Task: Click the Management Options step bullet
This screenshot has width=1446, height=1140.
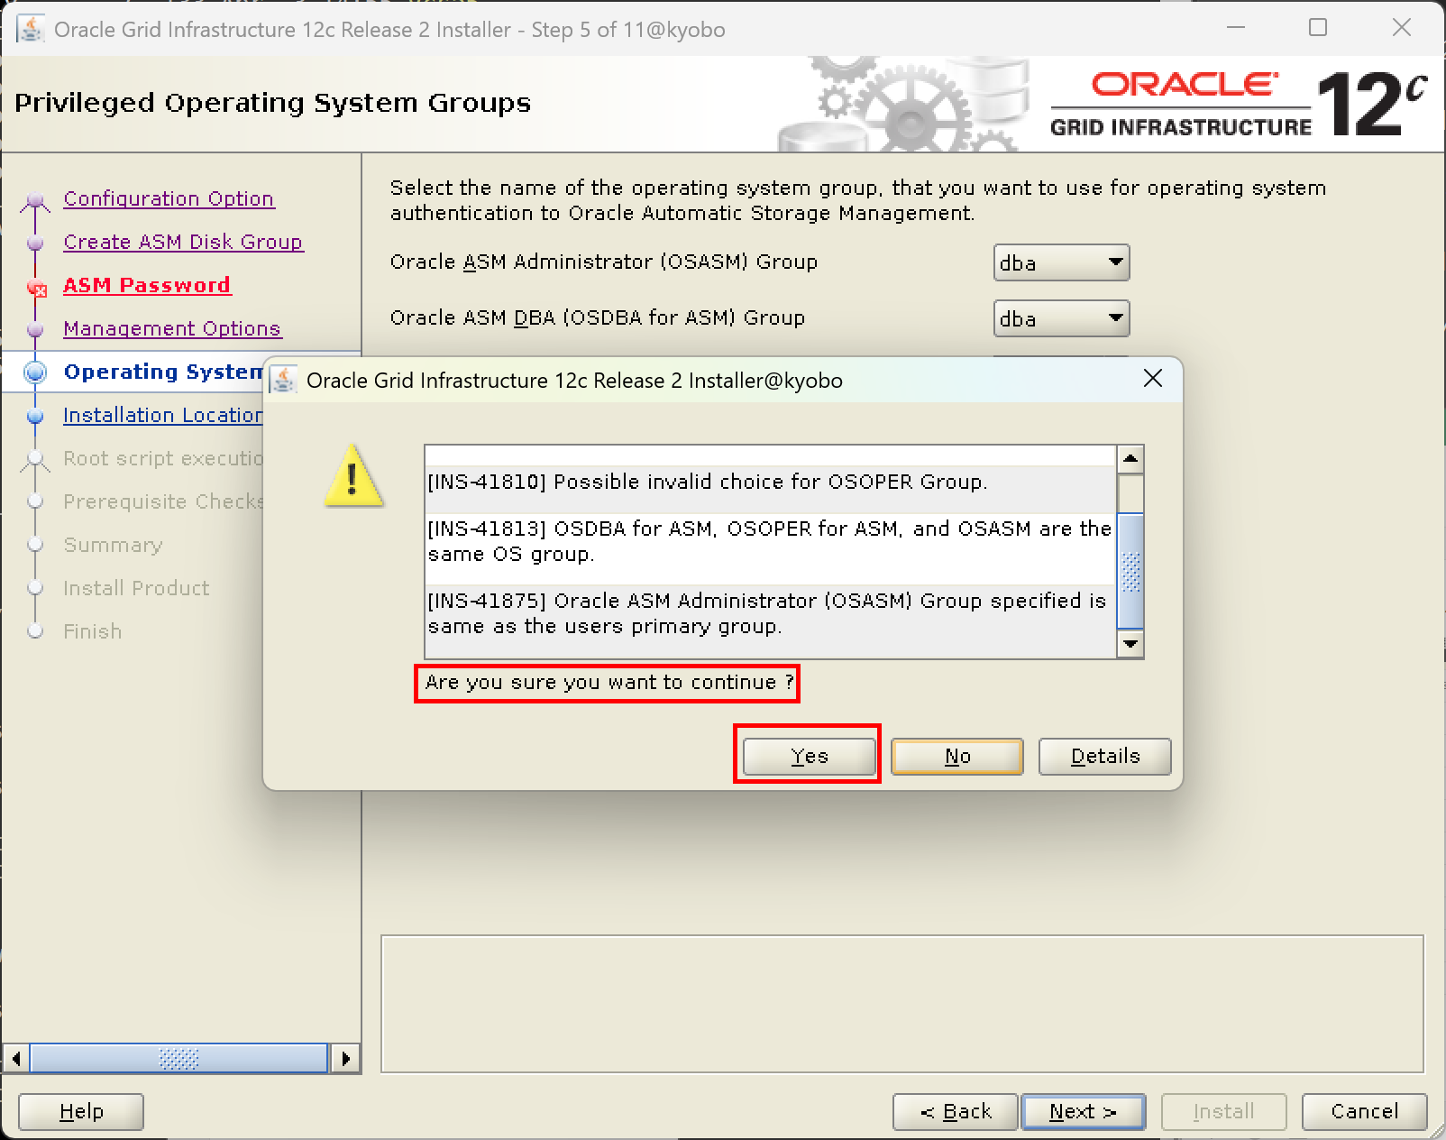Action: click(35, 329)
